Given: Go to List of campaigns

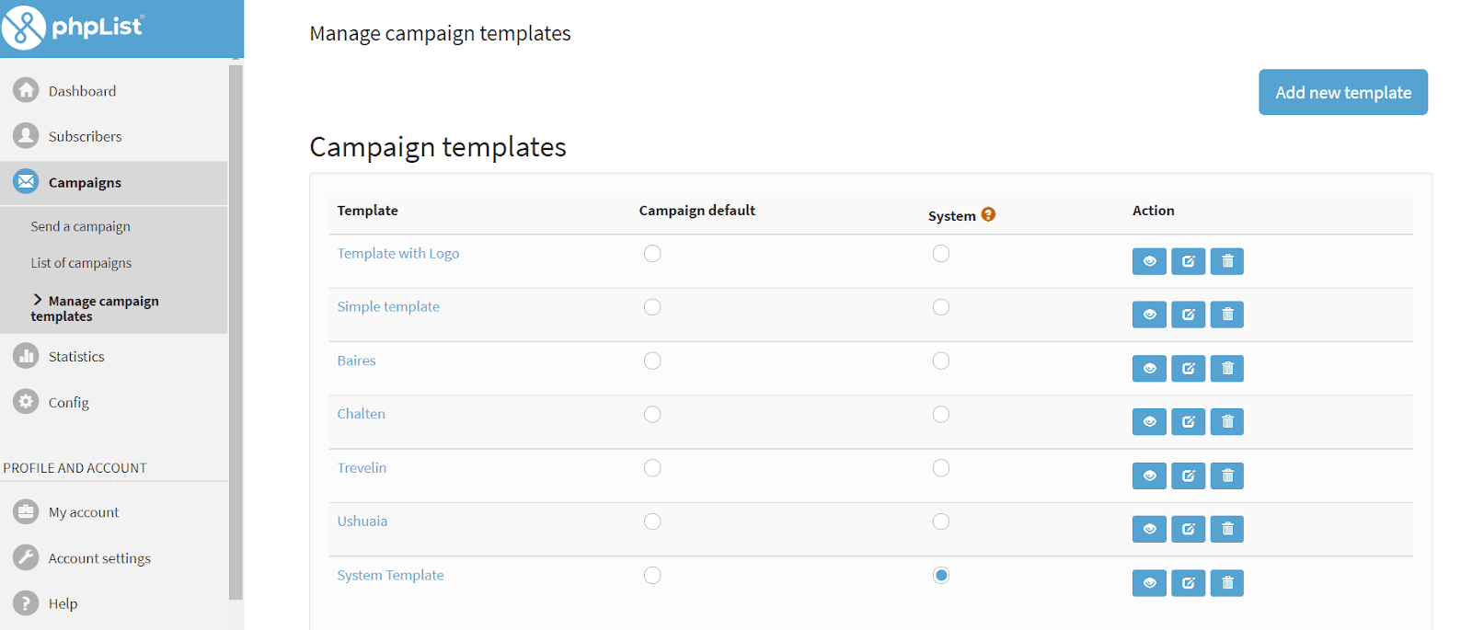Looking at the screenshot, I should click(x=81, y=263).
